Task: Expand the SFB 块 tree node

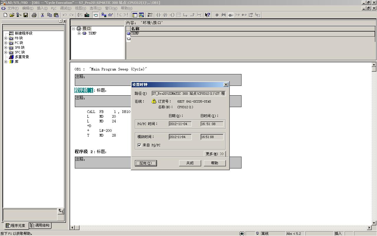Action: coord(6,47)
